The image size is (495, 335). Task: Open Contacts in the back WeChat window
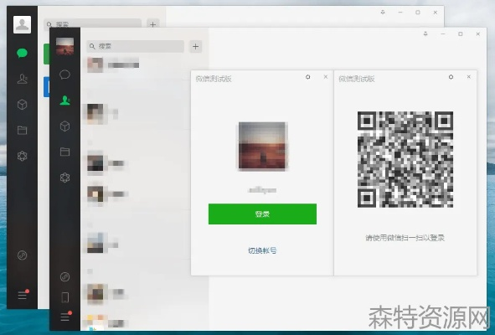tap(22, 79)
